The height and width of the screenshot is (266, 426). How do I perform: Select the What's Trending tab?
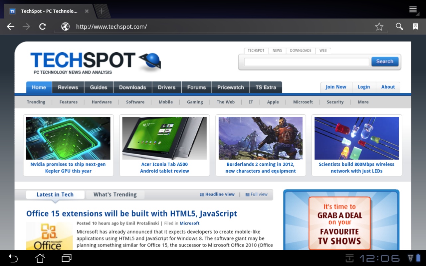click(115, 195)
